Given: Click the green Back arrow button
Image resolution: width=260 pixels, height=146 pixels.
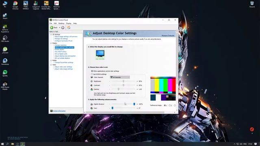Looking at the screenshot, I should tap(52, 28).
